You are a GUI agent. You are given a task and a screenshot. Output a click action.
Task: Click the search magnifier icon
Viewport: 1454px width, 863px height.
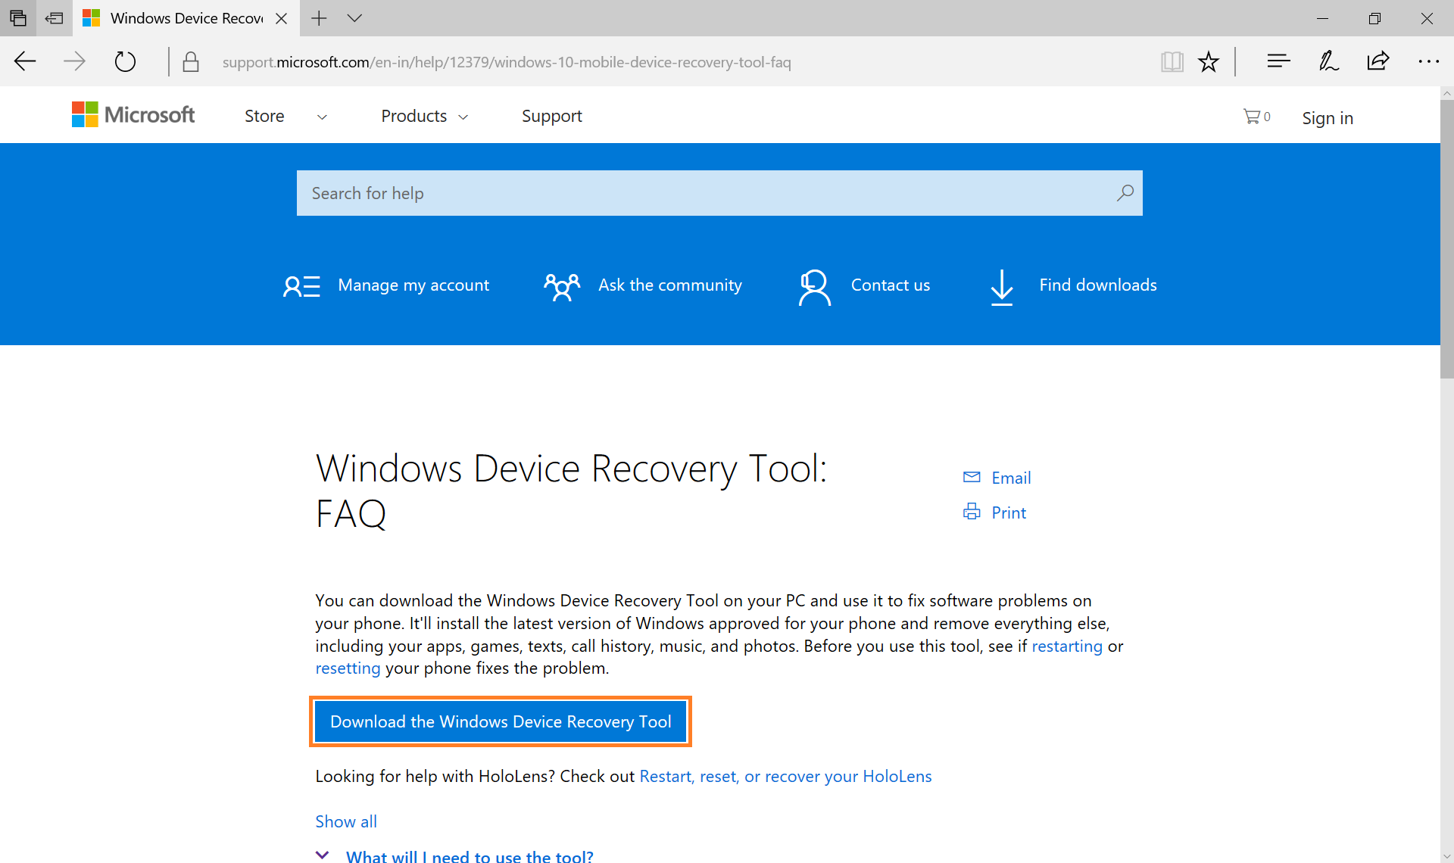[1125, 193]
